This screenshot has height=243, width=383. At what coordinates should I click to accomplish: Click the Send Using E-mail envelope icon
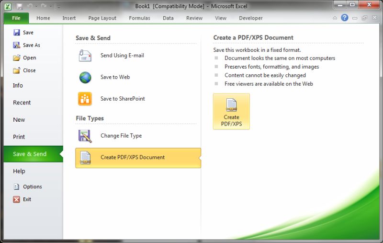coord(85,56)
